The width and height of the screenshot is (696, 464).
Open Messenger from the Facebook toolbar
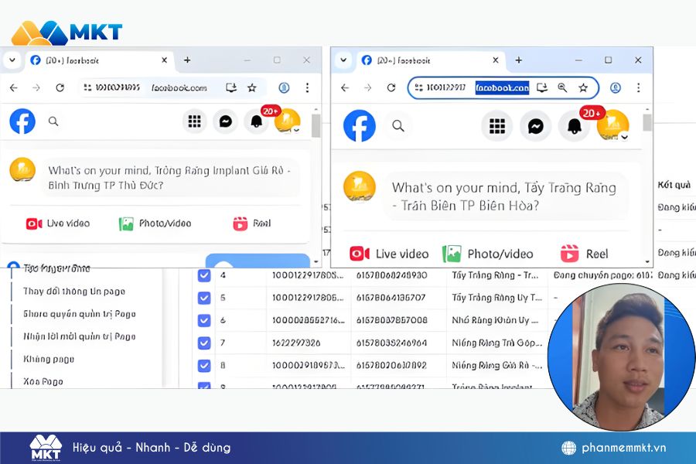click(535, 125)
